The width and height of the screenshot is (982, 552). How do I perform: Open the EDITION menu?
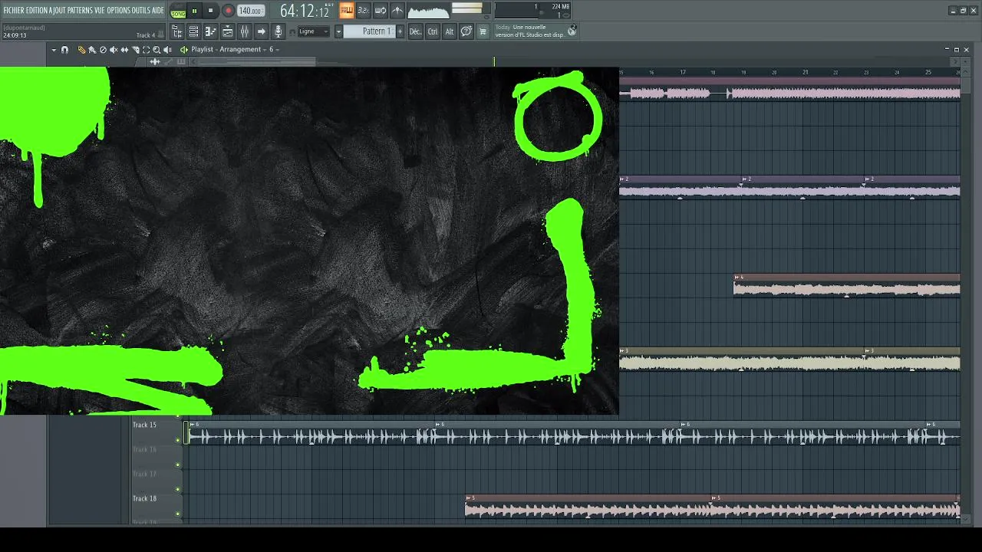38,11
